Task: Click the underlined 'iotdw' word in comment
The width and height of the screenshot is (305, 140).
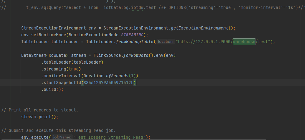Action: click(137, 7)
